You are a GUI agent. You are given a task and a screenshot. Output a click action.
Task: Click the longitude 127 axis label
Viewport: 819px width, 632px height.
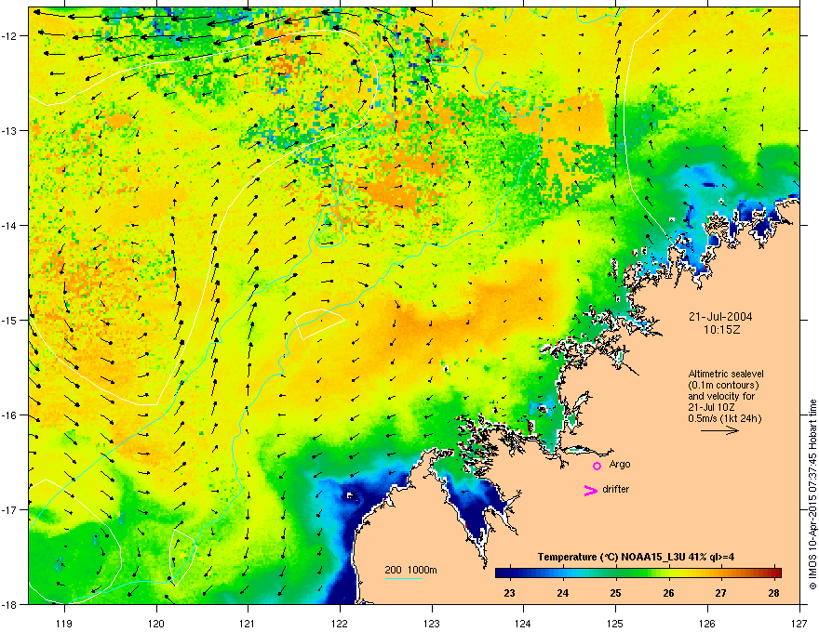tap(799, 623)
